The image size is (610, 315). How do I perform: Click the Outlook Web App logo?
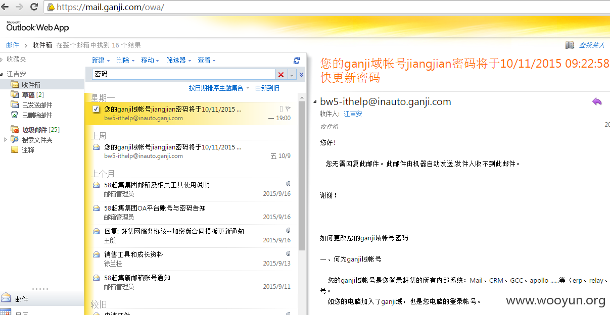click(x=37, y=27)
